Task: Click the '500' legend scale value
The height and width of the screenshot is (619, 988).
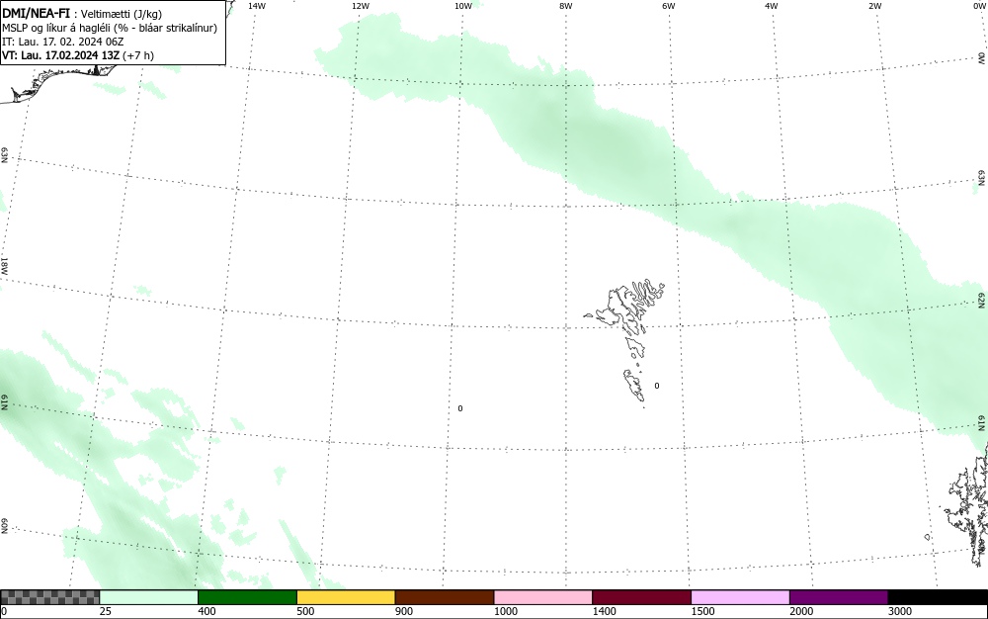Action: point(305,611)
